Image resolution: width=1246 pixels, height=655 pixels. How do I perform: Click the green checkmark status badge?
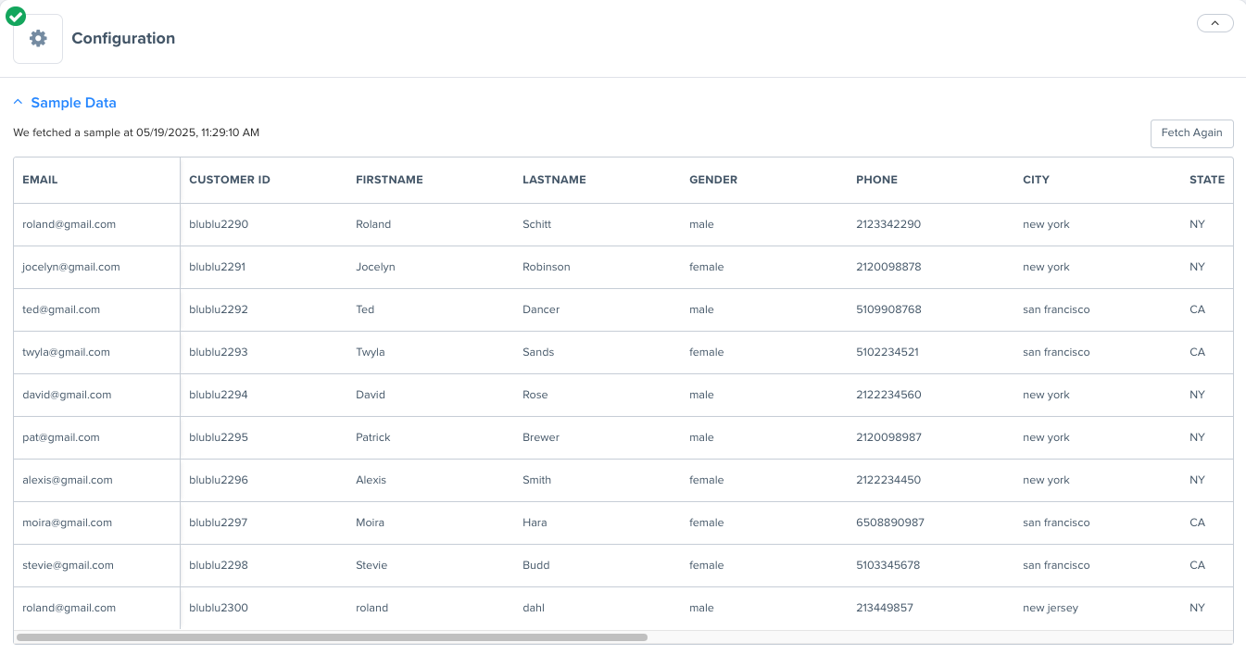(16, 16)
